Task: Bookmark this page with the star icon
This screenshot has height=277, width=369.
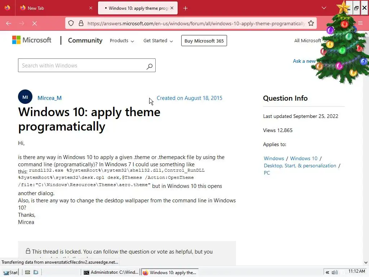Action: pyautogui.click(x=311, y=23)
